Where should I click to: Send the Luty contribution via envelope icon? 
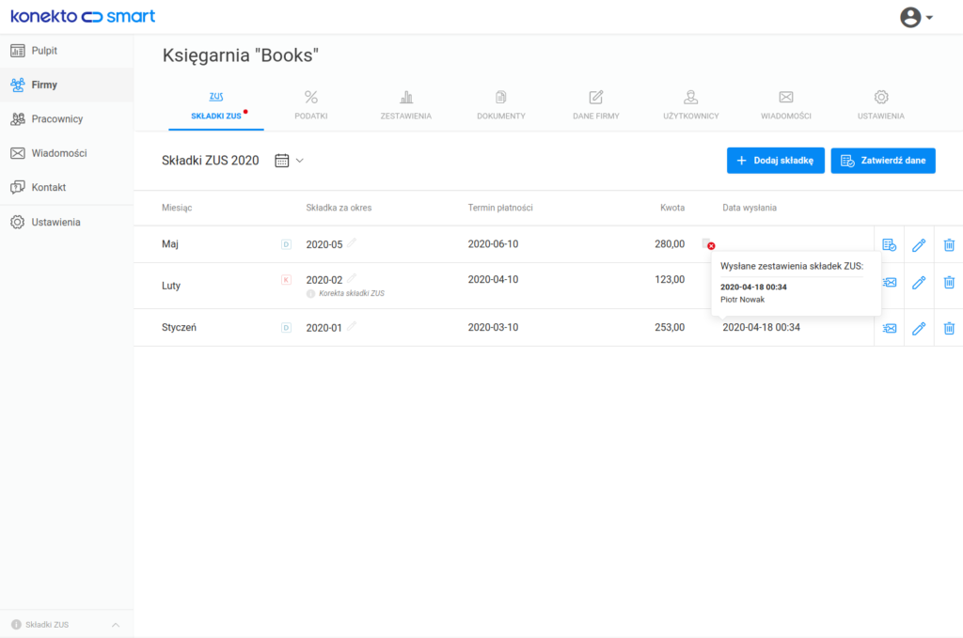pos(890,283)
